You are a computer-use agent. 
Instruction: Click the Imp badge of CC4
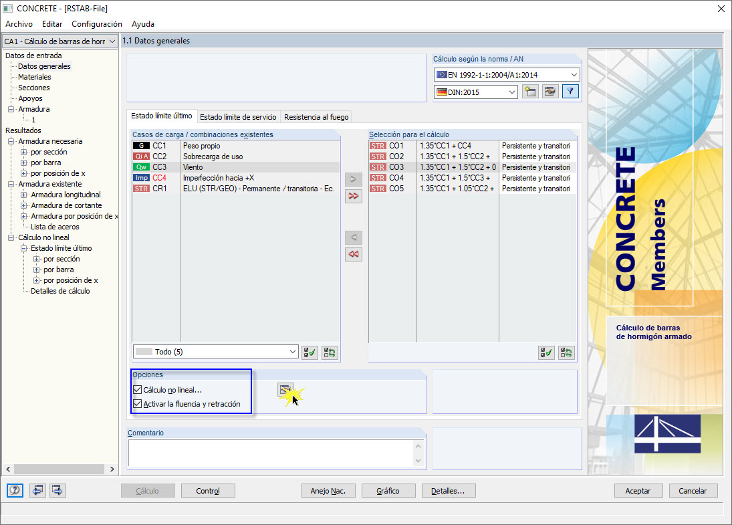pos(142,178)
